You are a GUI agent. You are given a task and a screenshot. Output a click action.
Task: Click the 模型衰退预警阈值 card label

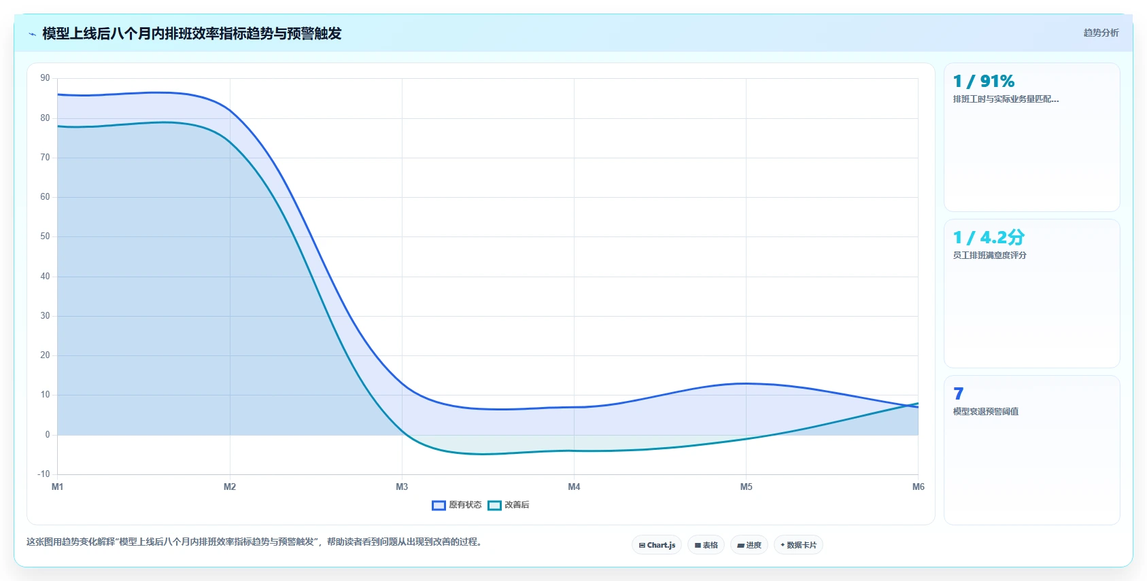coord(986,412)
